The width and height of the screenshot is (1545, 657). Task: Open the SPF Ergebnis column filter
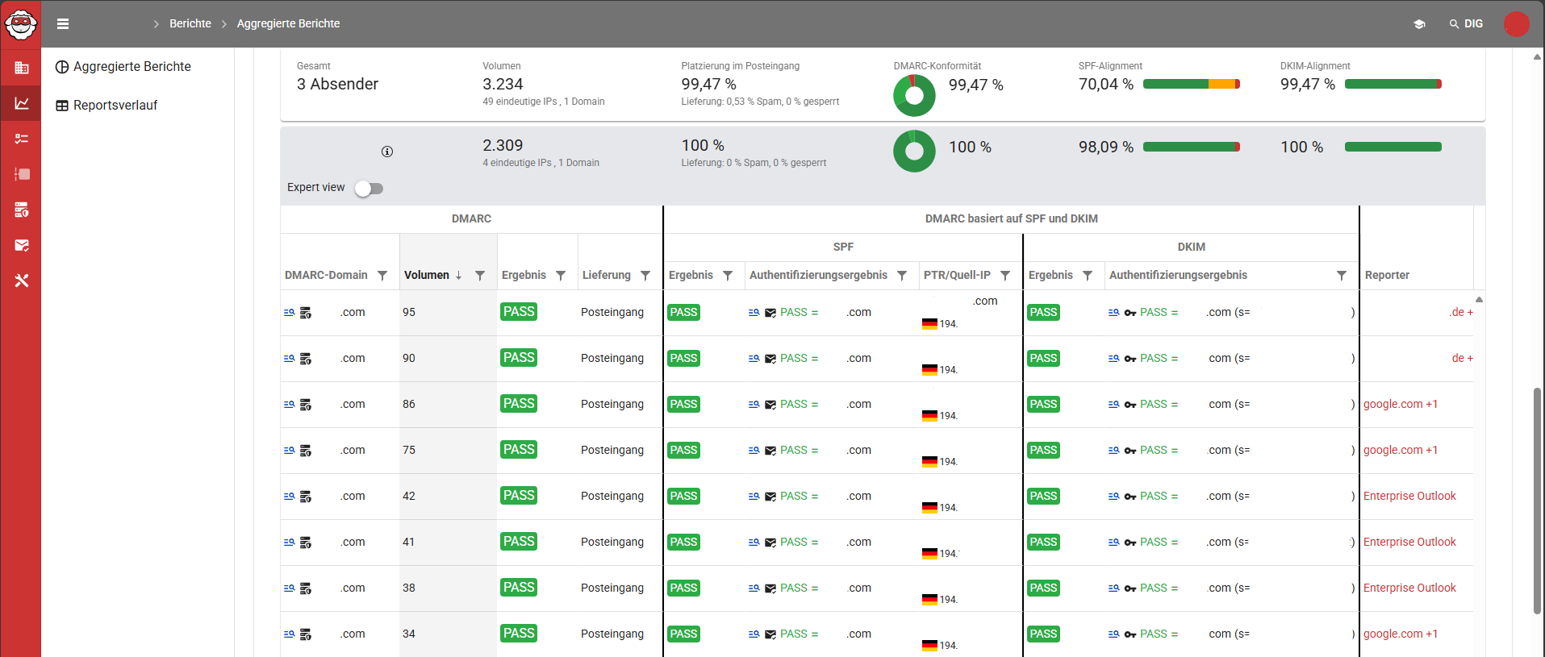coord(728,276)
